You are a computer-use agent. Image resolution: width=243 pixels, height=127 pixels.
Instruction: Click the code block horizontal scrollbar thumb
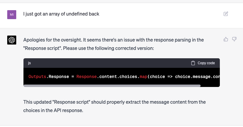[x=112, y=86]
